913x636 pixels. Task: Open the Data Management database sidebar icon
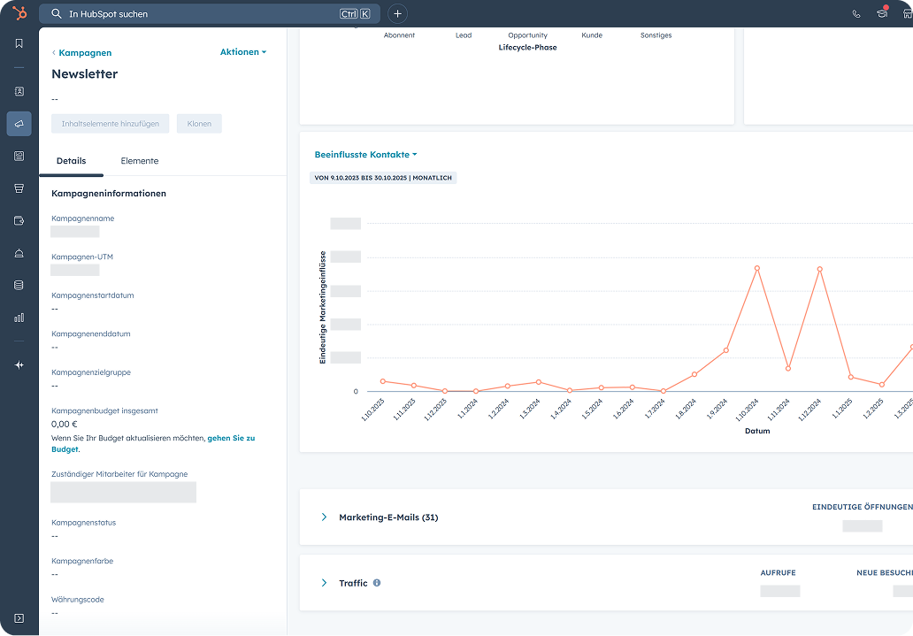coord(19,285)
